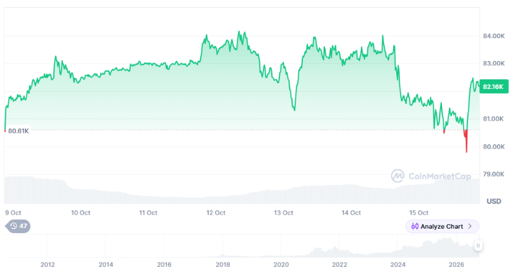
Task: Click the 10 Oct date axis label
Action: click(81, 213)
